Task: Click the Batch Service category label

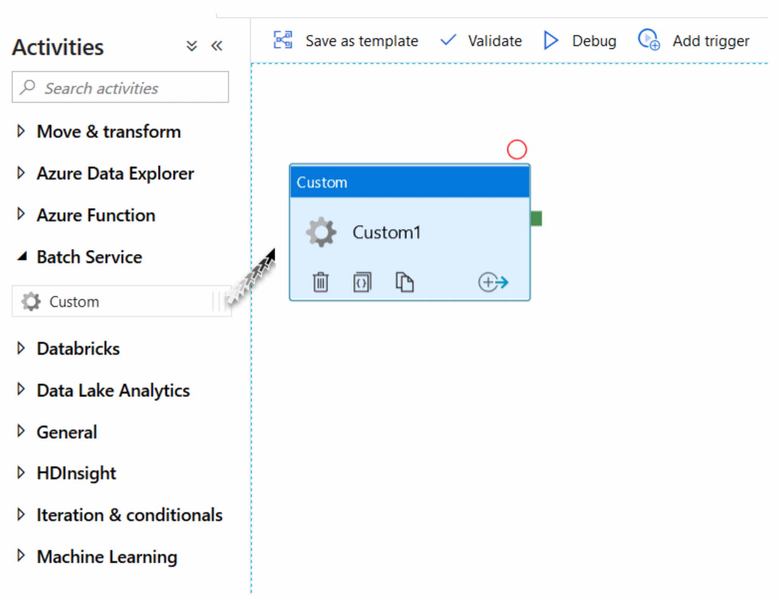Action: point(89,257)
